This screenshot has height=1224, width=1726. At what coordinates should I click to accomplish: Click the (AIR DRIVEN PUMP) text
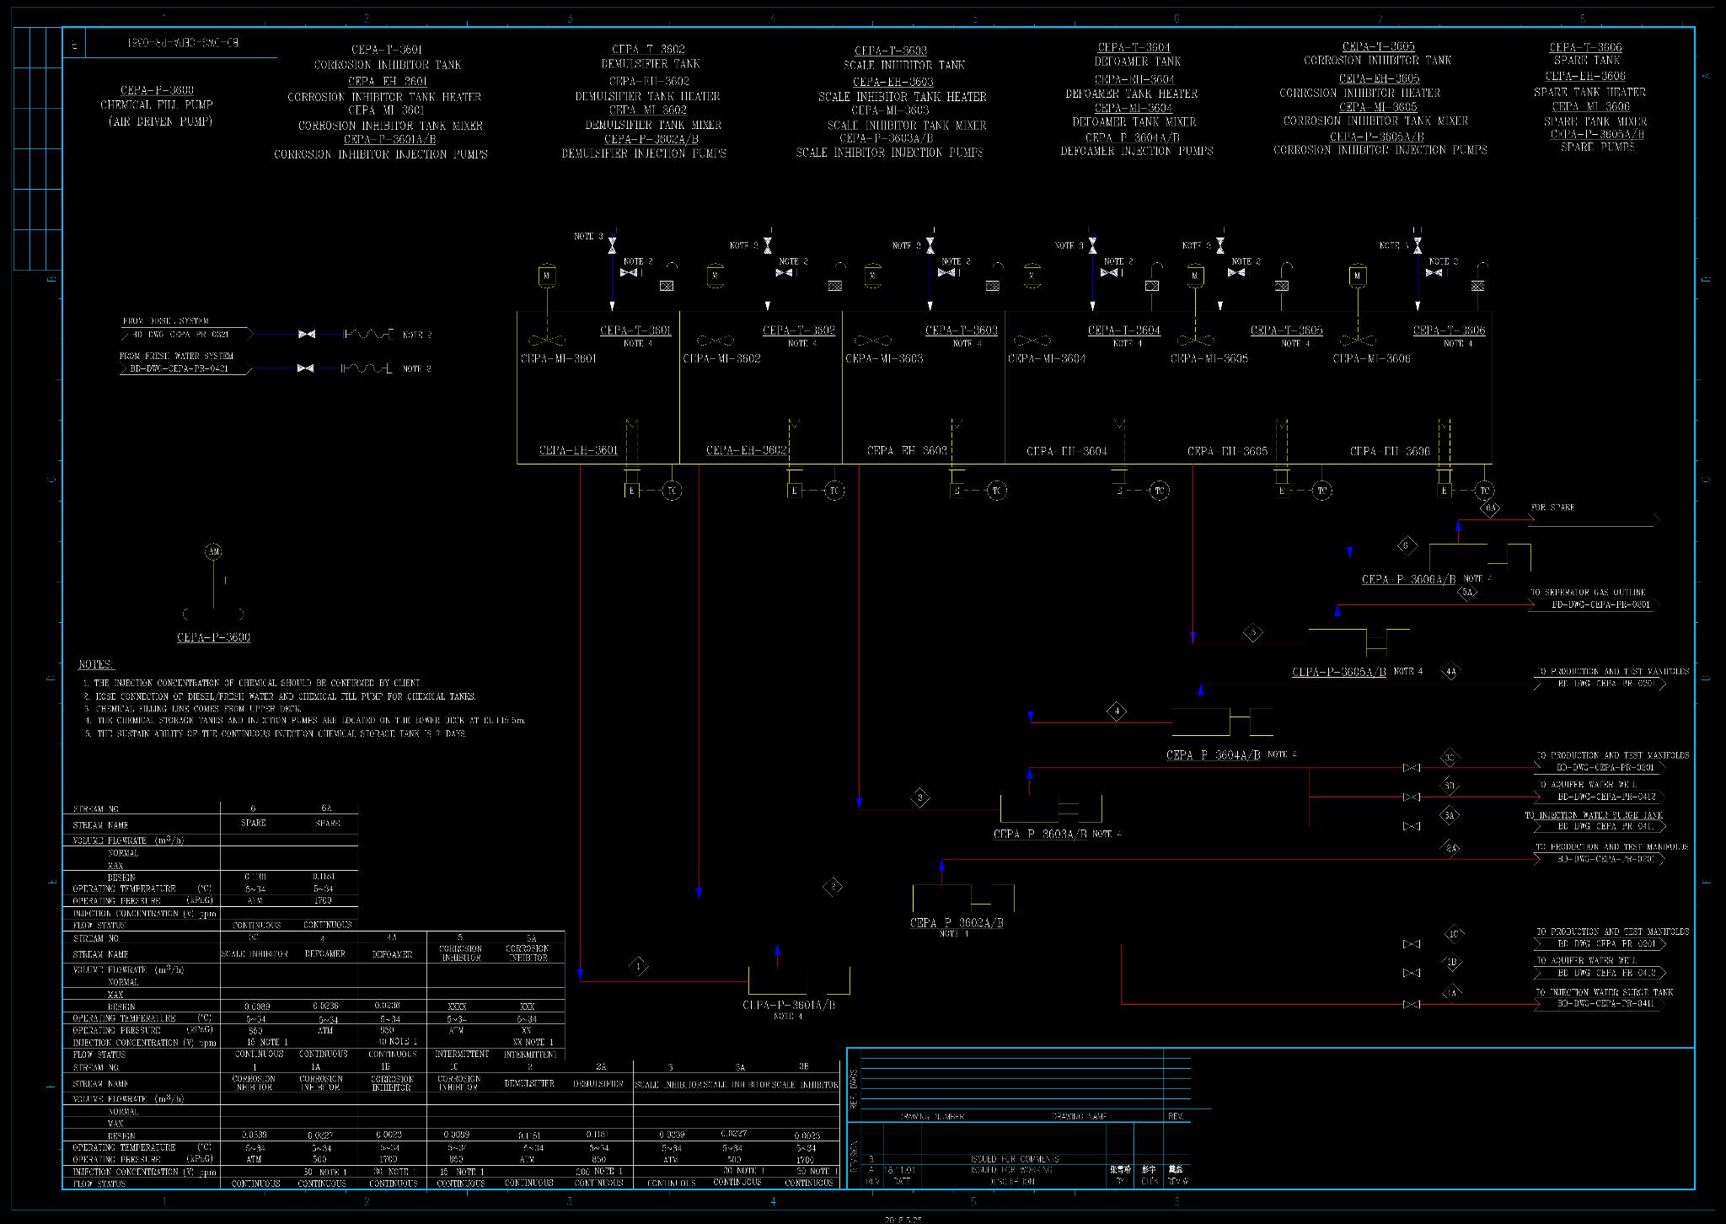coord(160,121)
